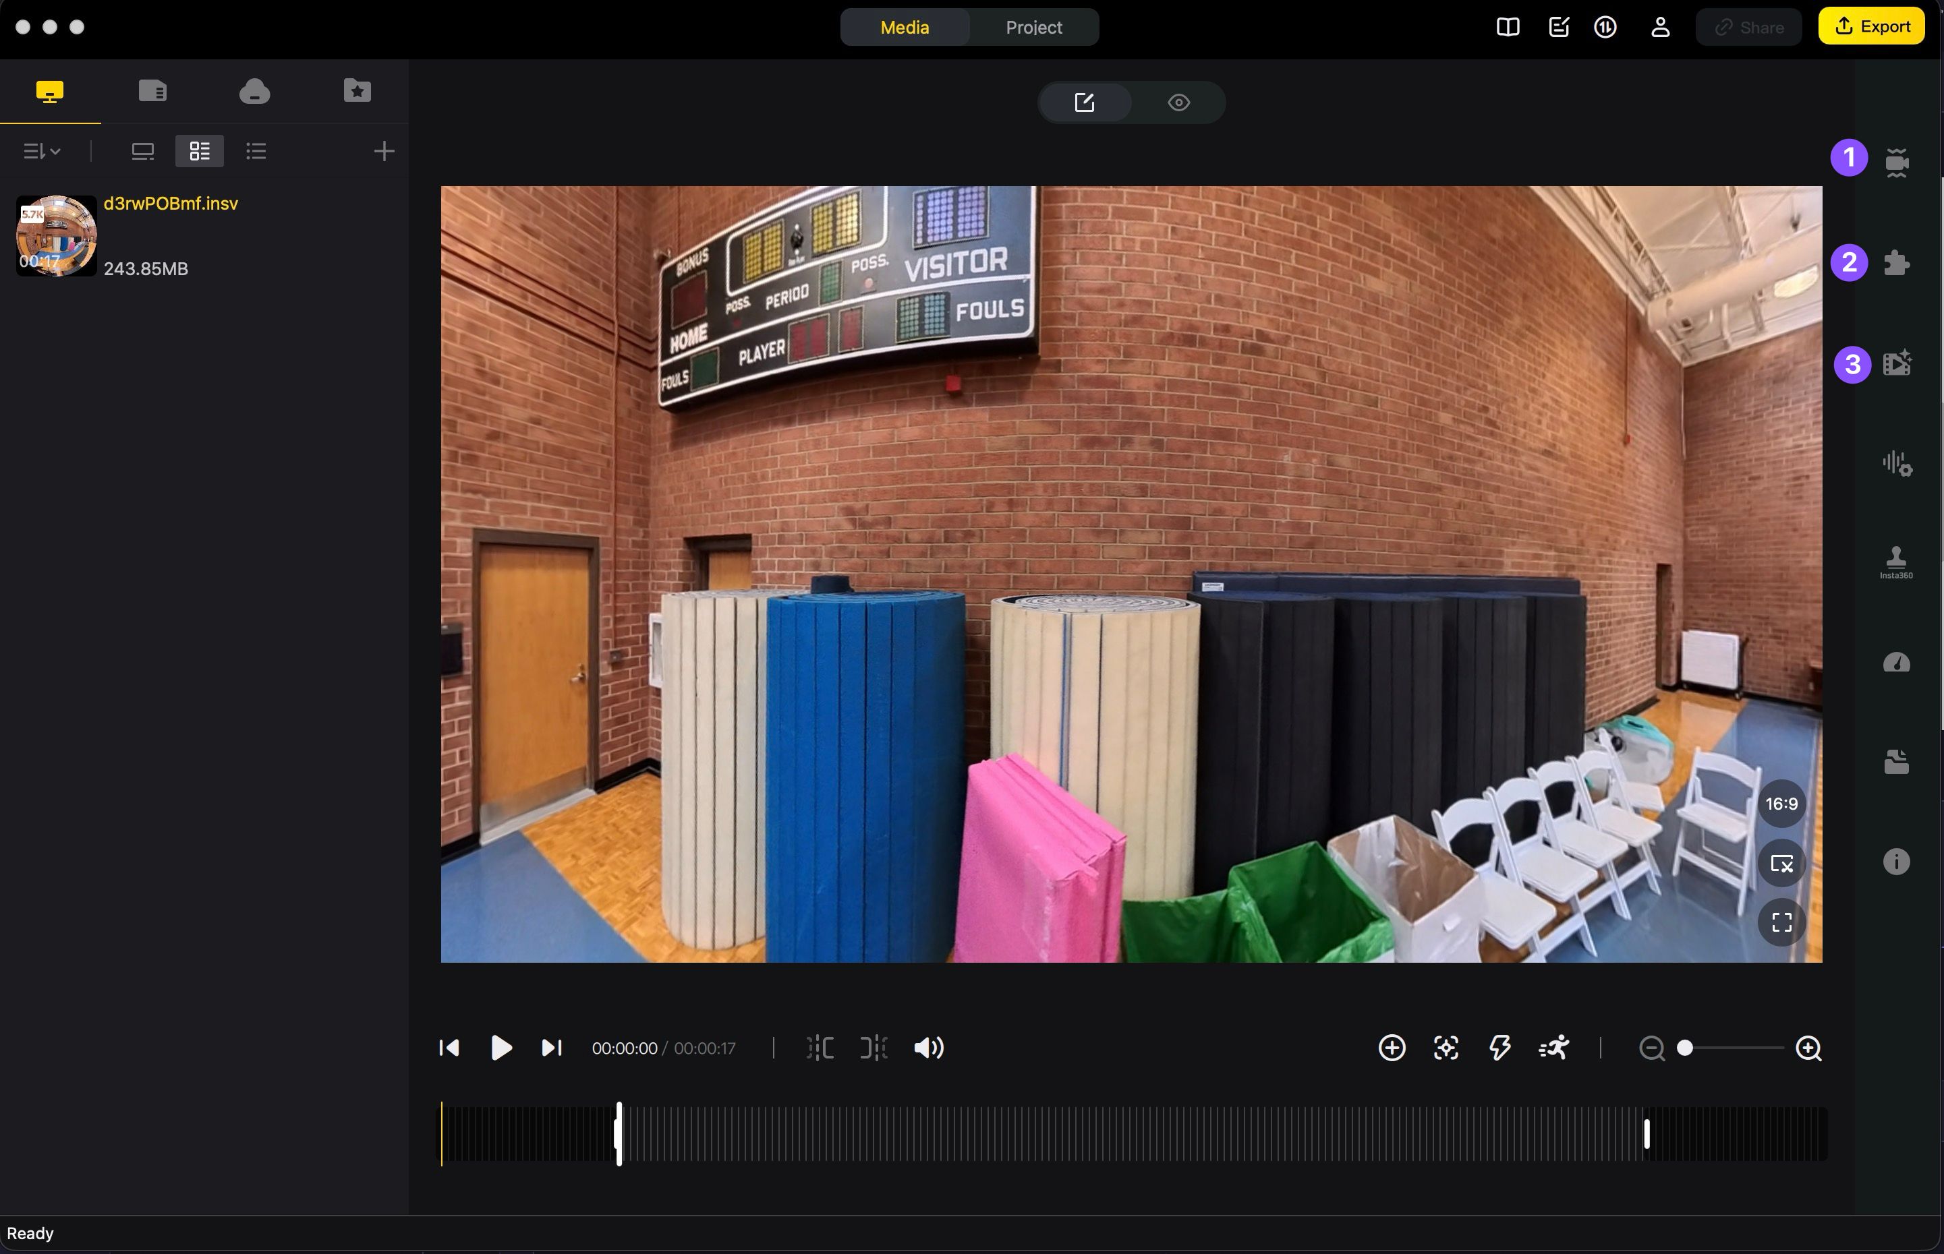Open the 16:9 aspect ratio selector

point(1781,804)
